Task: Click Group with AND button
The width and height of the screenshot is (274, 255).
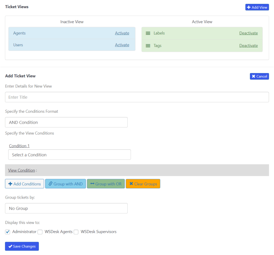Action: point(65,184)
